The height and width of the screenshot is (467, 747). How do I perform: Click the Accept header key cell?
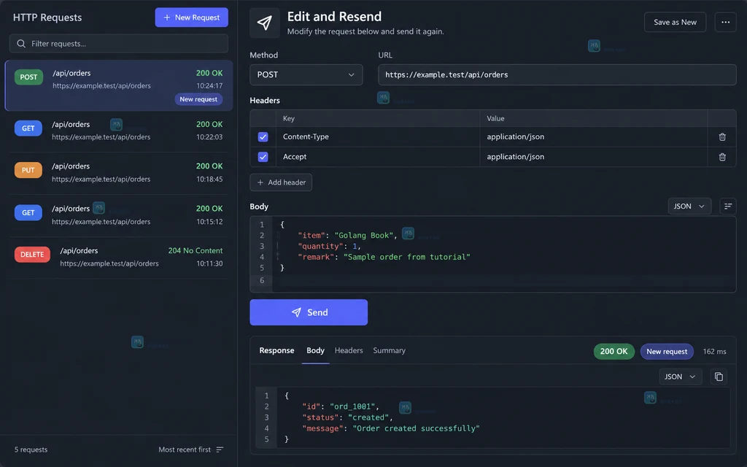coord(378,157)
